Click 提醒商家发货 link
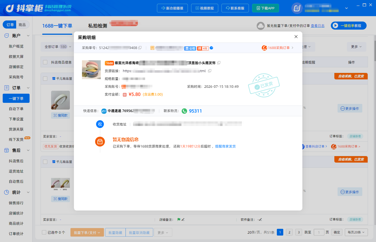 pyautogui.click(x=225, y=146)
